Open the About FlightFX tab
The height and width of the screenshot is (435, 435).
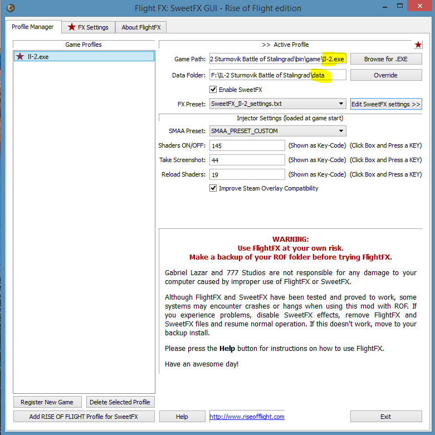[141, 27]
